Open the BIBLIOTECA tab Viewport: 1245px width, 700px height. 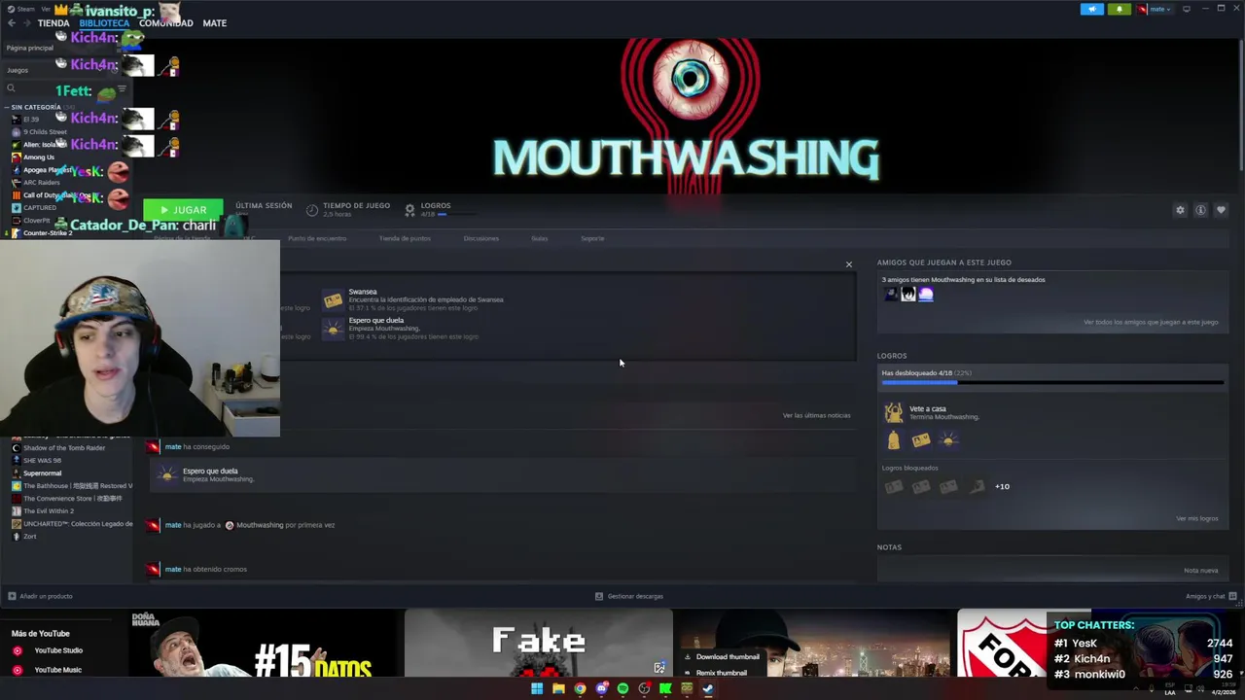click(x=104, y=23)
